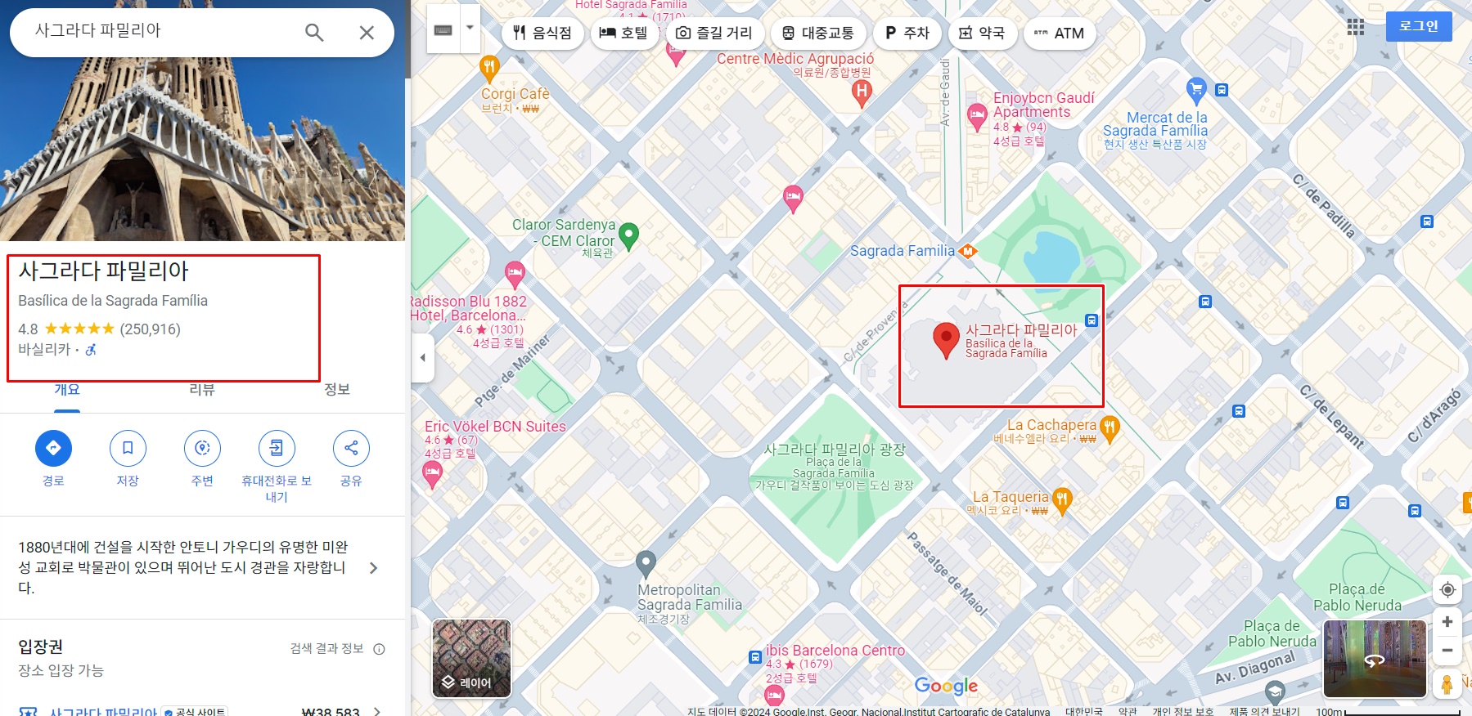Open the Street View interior thumbnail

coord(1375,658)
